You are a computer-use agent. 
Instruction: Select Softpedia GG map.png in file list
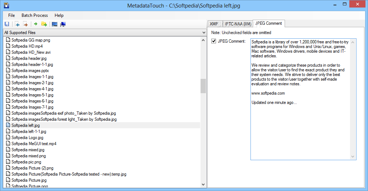(x=31, y=40)
